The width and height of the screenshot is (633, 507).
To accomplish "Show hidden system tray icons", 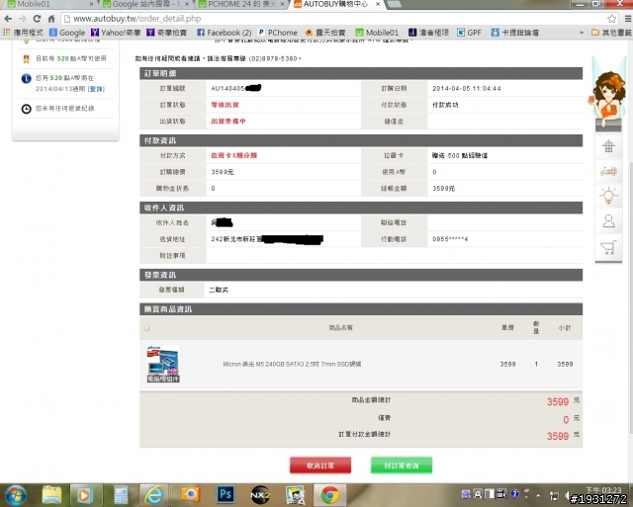I will (x=538, y=495).
